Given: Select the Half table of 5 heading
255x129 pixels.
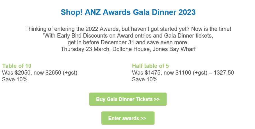Looking at the screenshot, I should (x=151, y=66).
